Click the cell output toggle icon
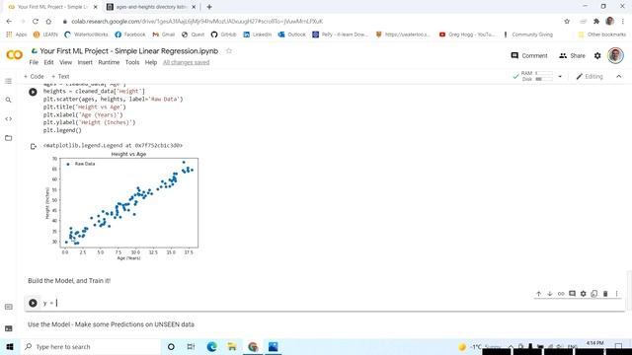The width and height of the screenshot is (632, 355). click(34, 146)
